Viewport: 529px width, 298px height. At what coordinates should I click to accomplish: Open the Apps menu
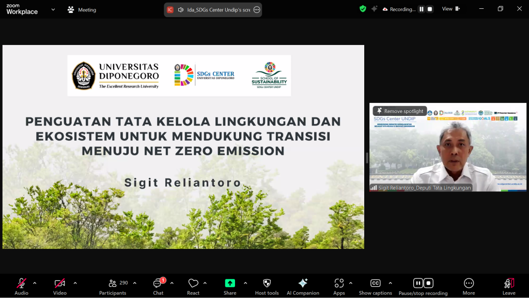(339, 286)
